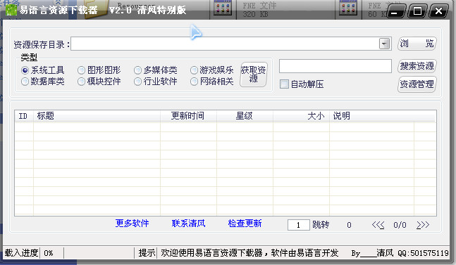Open 资源管理 resource manager

(417, 84)
